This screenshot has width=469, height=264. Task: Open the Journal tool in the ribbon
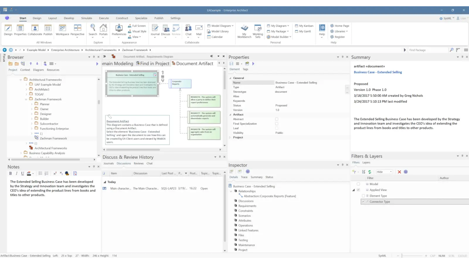pyautogui.click(x=155, y=31)
